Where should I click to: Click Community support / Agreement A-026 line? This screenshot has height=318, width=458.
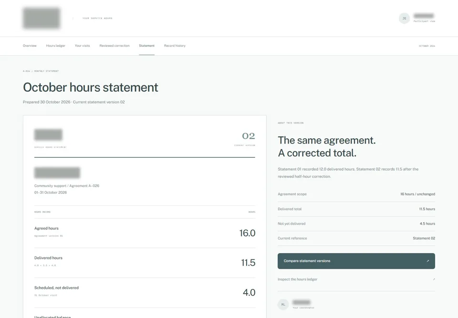coord(67,186)
